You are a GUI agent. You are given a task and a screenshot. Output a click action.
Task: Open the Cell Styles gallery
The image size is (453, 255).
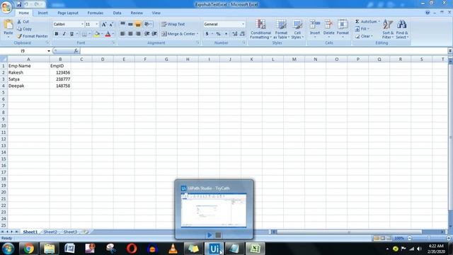(x=297, y=29)
